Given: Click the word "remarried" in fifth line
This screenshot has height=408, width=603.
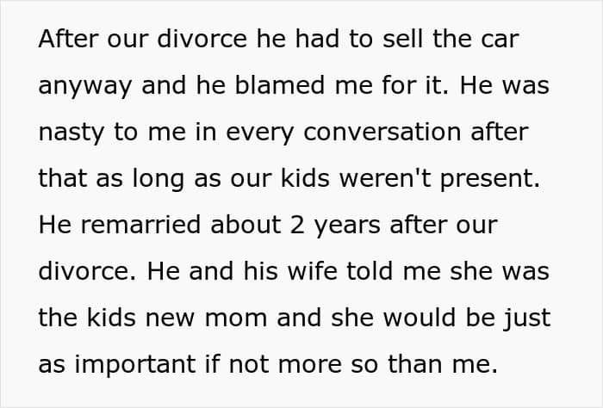Looking at the screenshot, I should (x=140, y=225).
